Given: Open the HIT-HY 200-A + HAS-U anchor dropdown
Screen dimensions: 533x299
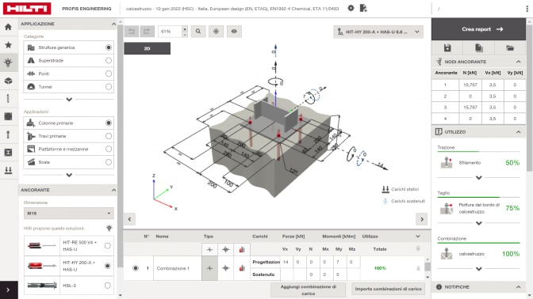Looking at the screenshot, I should click(378, 32).
